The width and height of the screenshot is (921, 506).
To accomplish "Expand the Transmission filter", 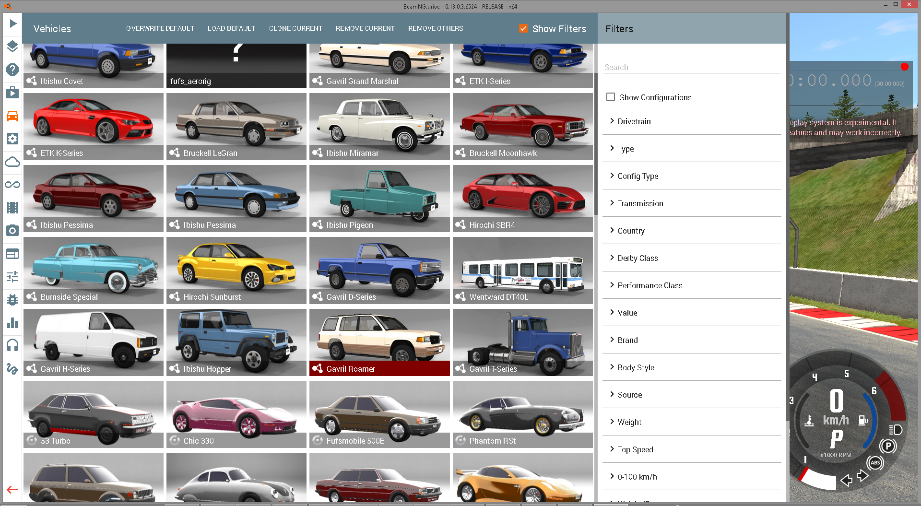I will tap(692, 203).
